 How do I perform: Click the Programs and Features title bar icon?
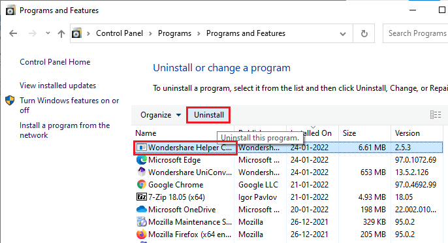click(11, 10)
